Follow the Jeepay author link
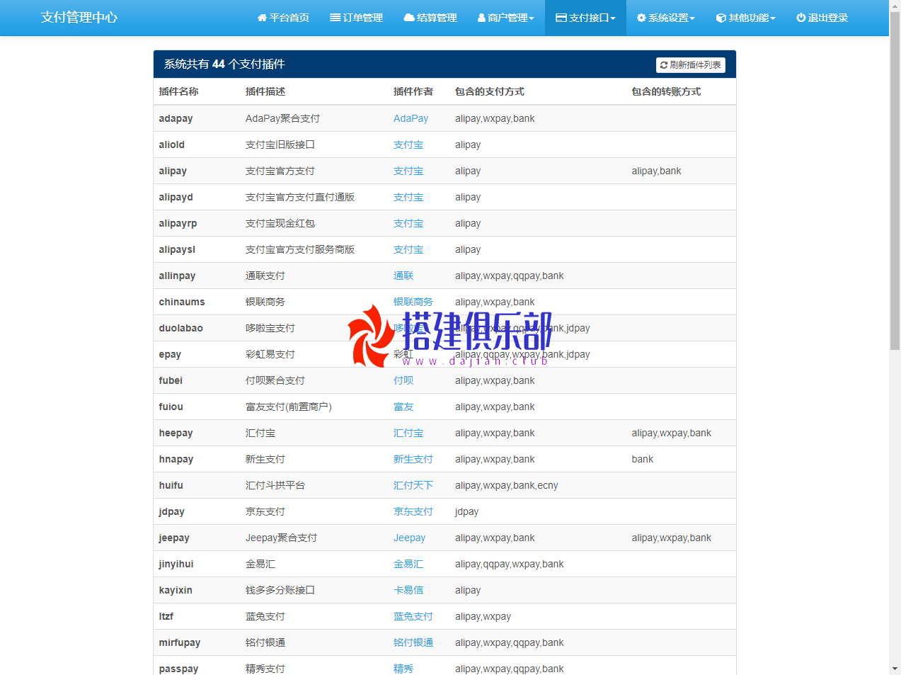The image size is (901, 675). [x=409, y=538]
